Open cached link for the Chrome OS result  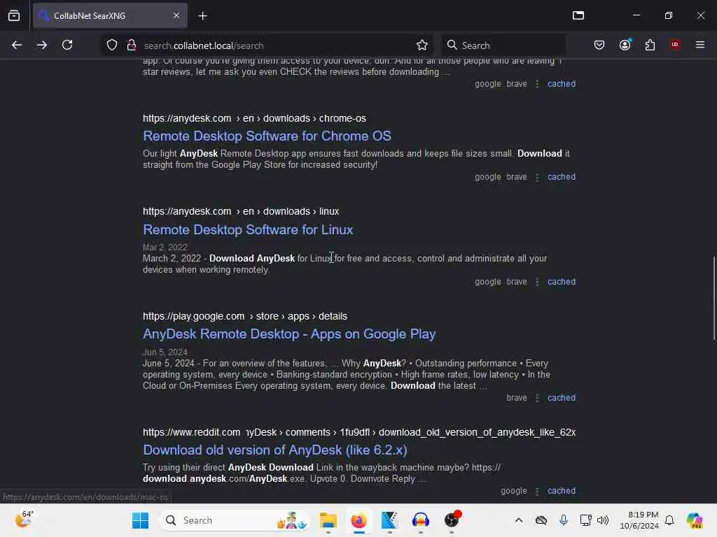click(x=562, y=177)
